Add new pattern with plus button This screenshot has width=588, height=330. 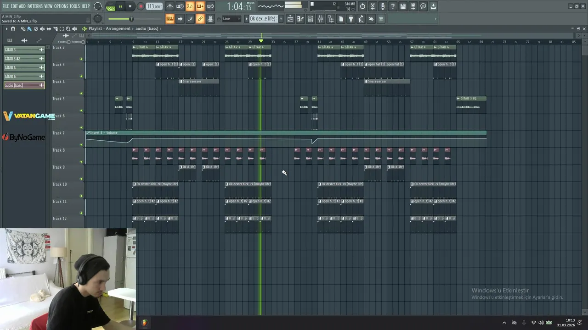tap(281, 19)
